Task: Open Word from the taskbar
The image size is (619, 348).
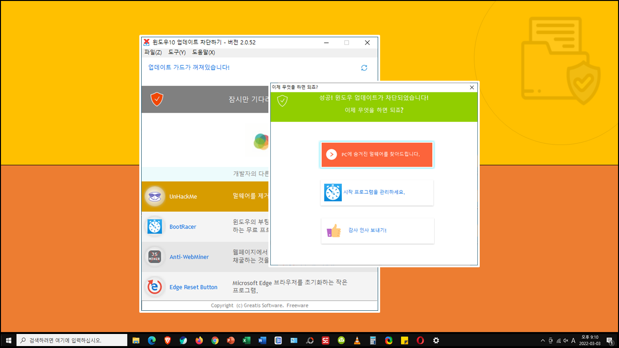Action: tap(262, 340)
